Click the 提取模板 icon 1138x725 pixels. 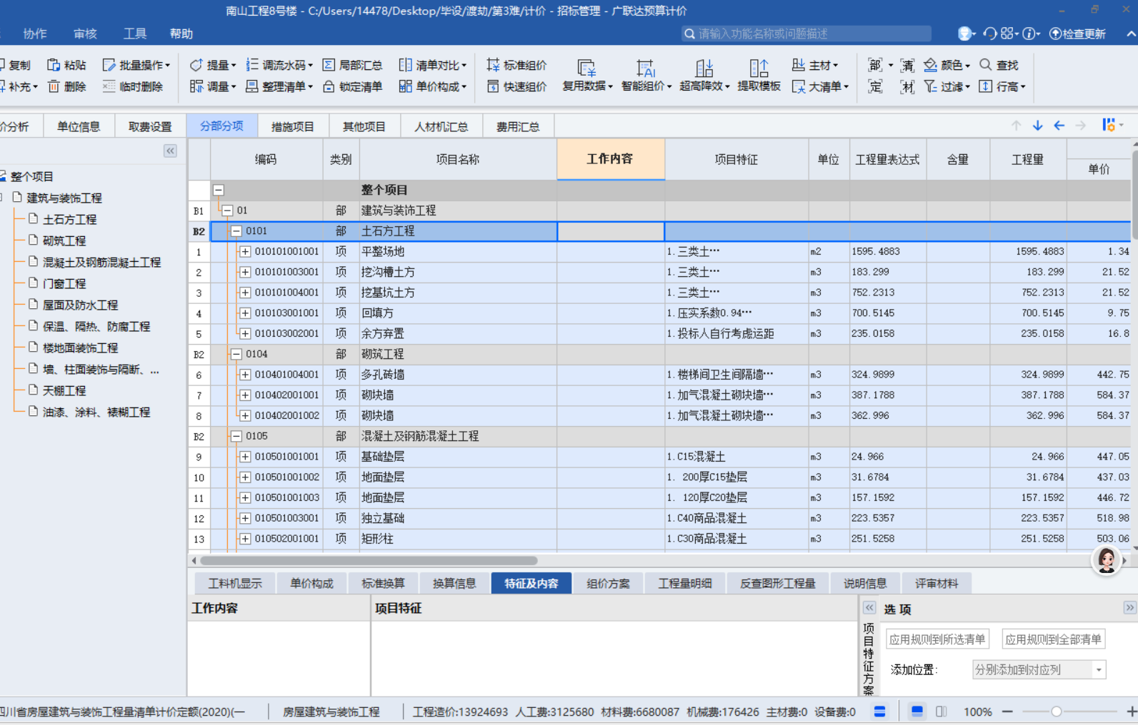click(759, 68)
